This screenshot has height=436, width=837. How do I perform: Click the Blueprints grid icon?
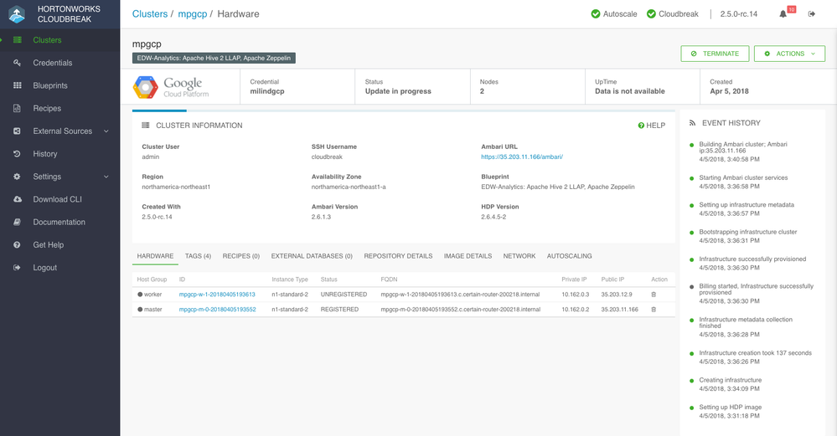[x=17, y=85]
